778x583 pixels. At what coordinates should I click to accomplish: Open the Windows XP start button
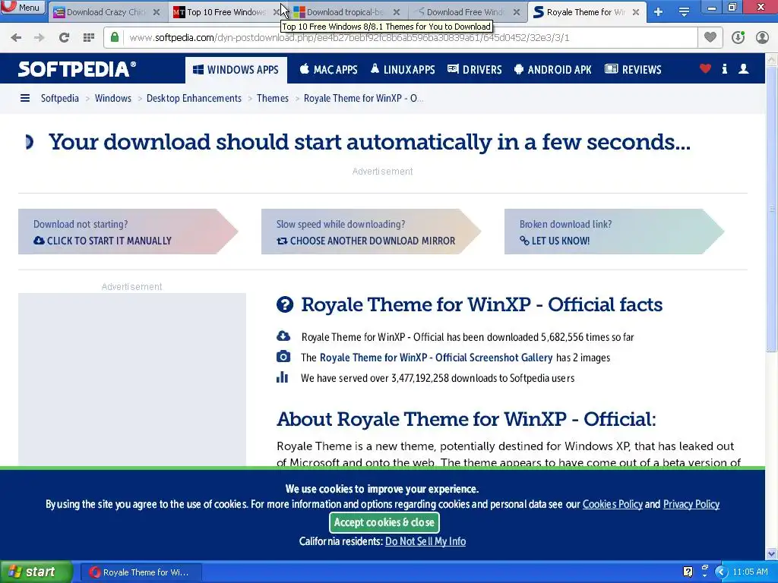point(36,572)
